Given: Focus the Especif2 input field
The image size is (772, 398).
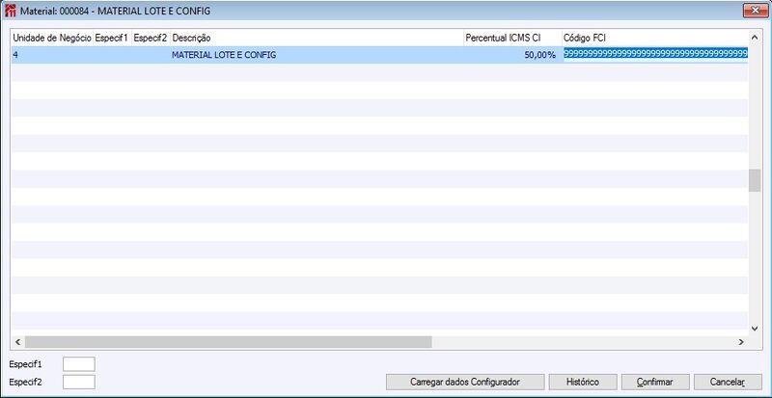Looking at the screenshot, I should point(79,382).
